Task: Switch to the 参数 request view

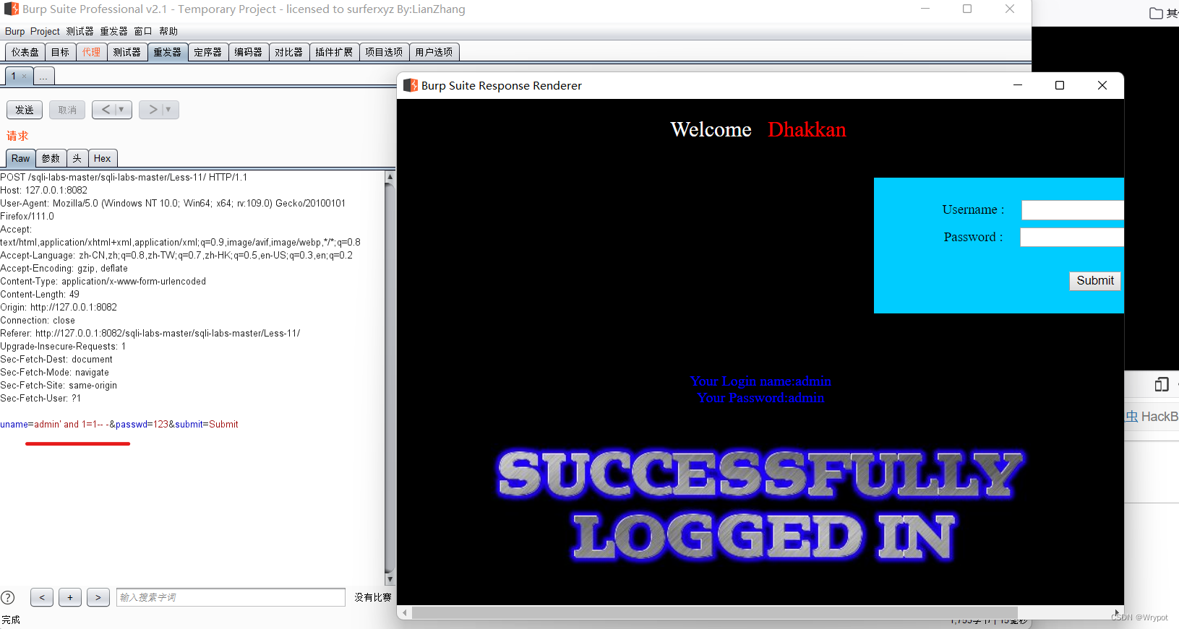Action: point(51,158)
